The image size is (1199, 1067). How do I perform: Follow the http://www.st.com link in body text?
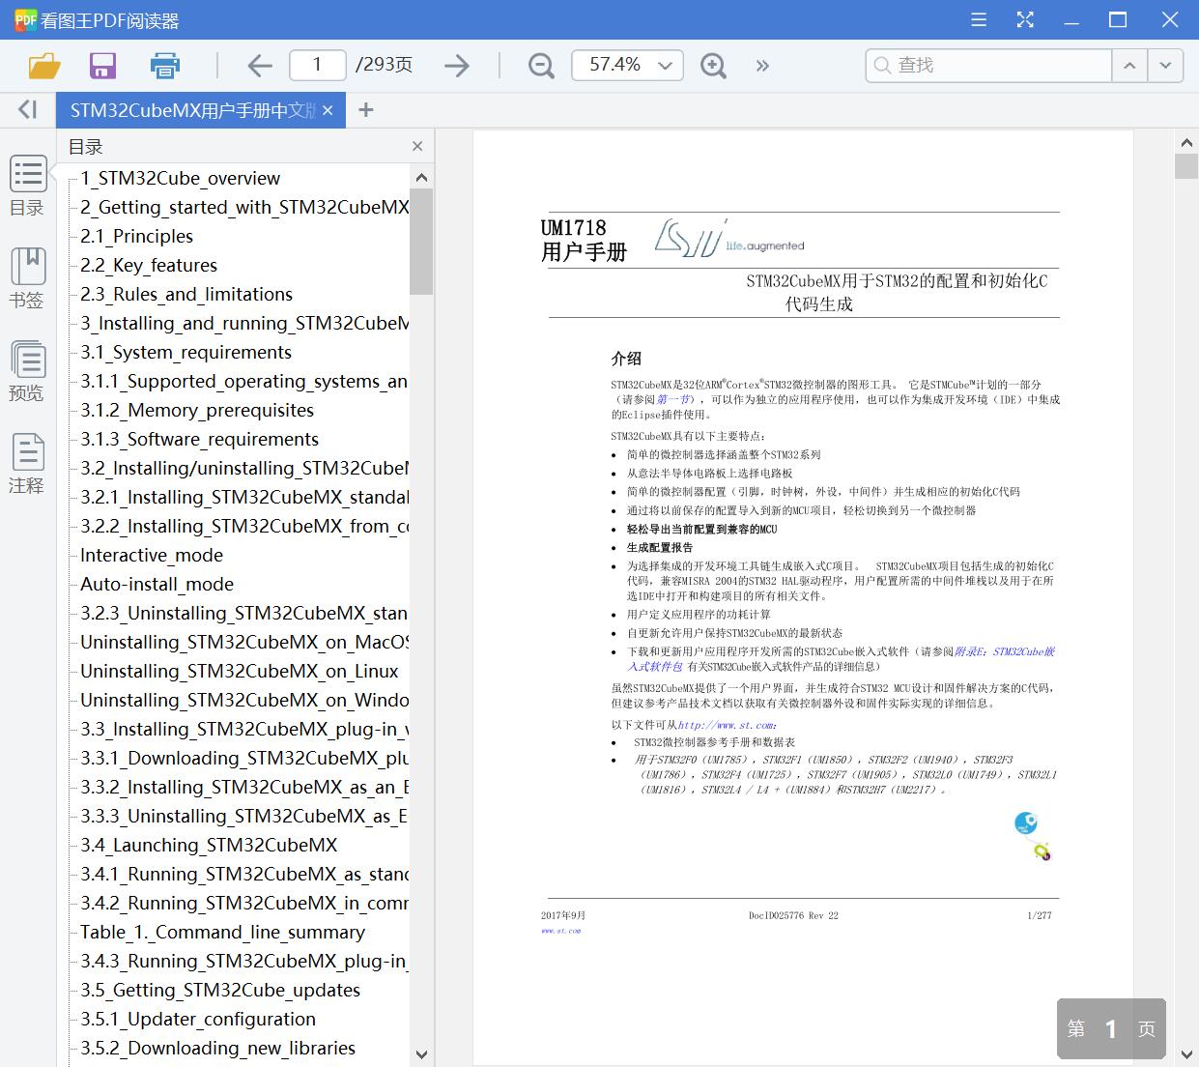coord(728,725)
